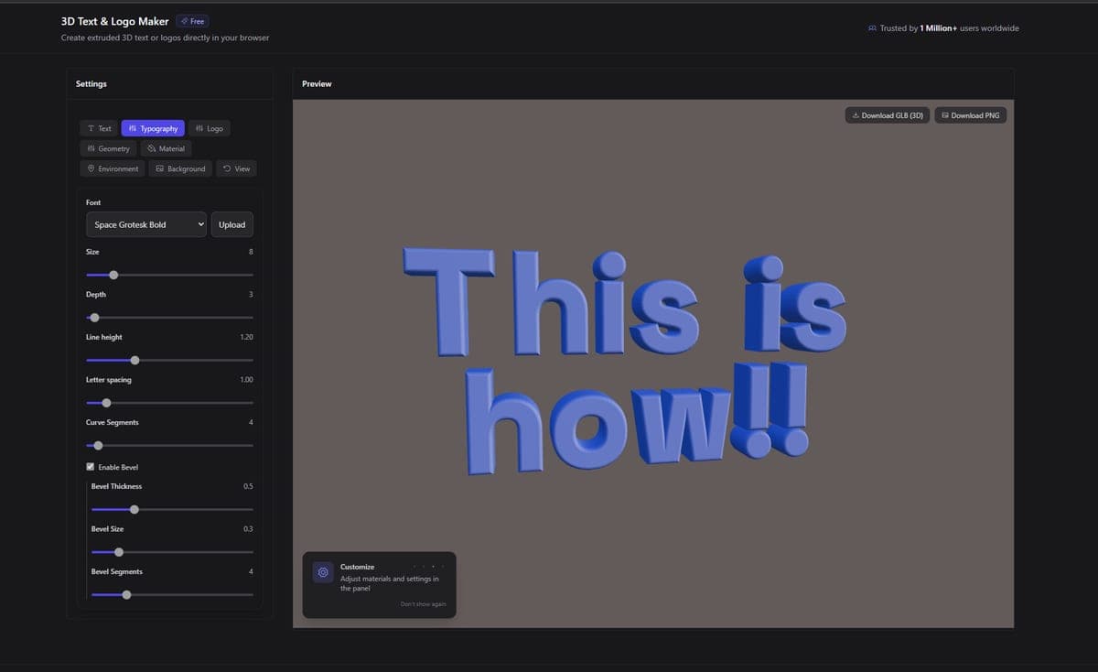This screenshot has width=1098, height=672.
Task: Click the Letter spacing value 1.00
Action: pos(246,380)
